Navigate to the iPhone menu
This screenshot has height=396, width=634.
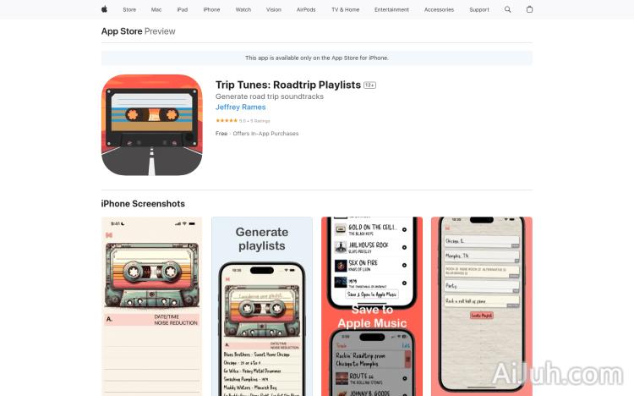coord(211,9)
